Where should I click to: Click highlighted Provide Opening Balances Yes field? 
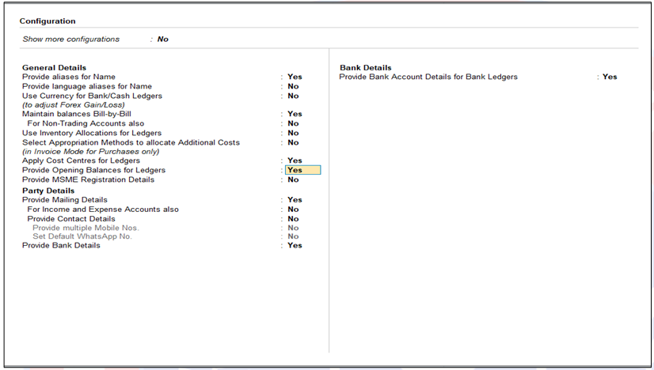click(302, 170)
